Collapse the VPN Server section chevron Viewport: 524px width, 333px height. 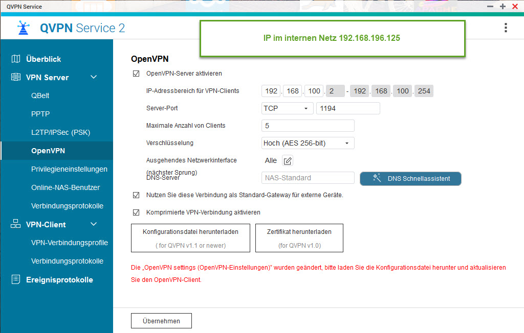pos(93,77)
